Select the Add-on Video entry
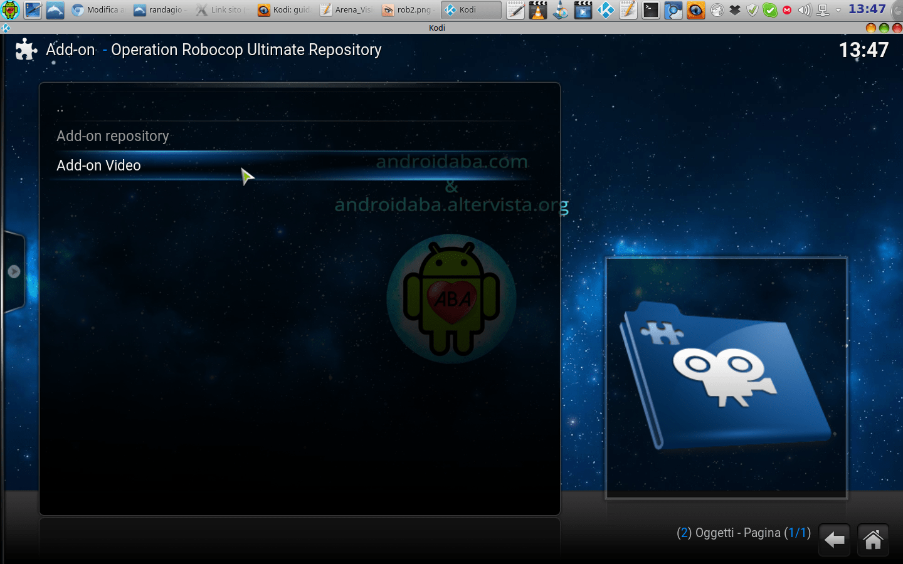The height and width of the screenshot is (564, 903). point(293,165)
